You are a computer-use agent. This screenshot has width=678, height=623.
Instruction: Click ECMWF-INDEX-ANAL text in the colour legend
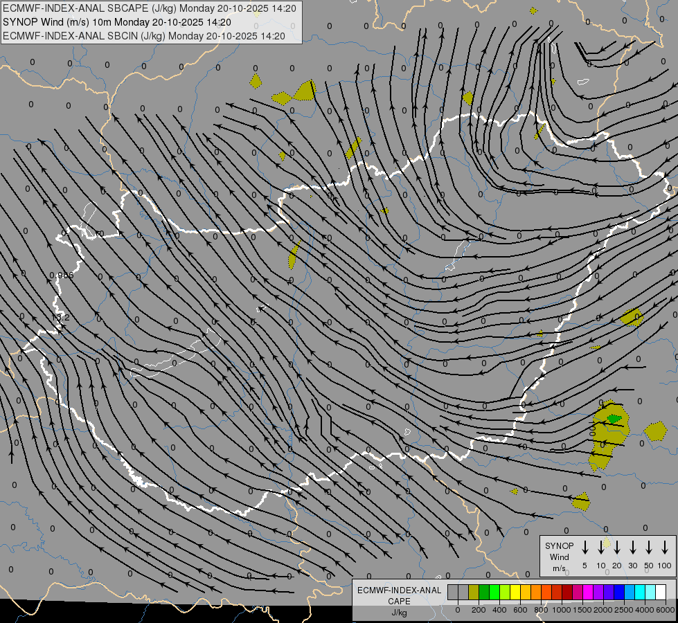click(399, 590)
